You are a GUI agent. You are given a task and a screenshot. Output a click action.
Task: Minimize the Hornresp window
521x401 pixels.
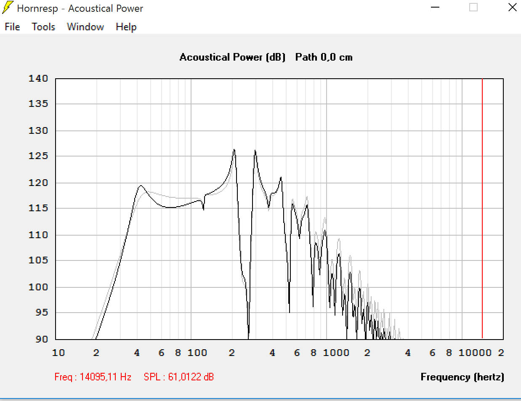(435, 7)
